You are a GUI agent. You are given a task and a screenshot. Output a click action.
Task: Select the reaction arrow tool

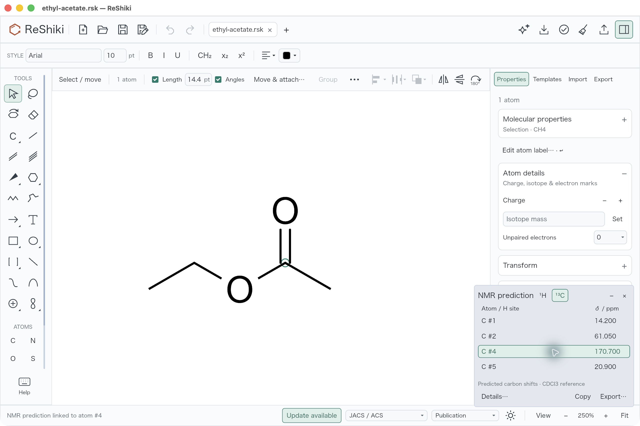(13, 219)
